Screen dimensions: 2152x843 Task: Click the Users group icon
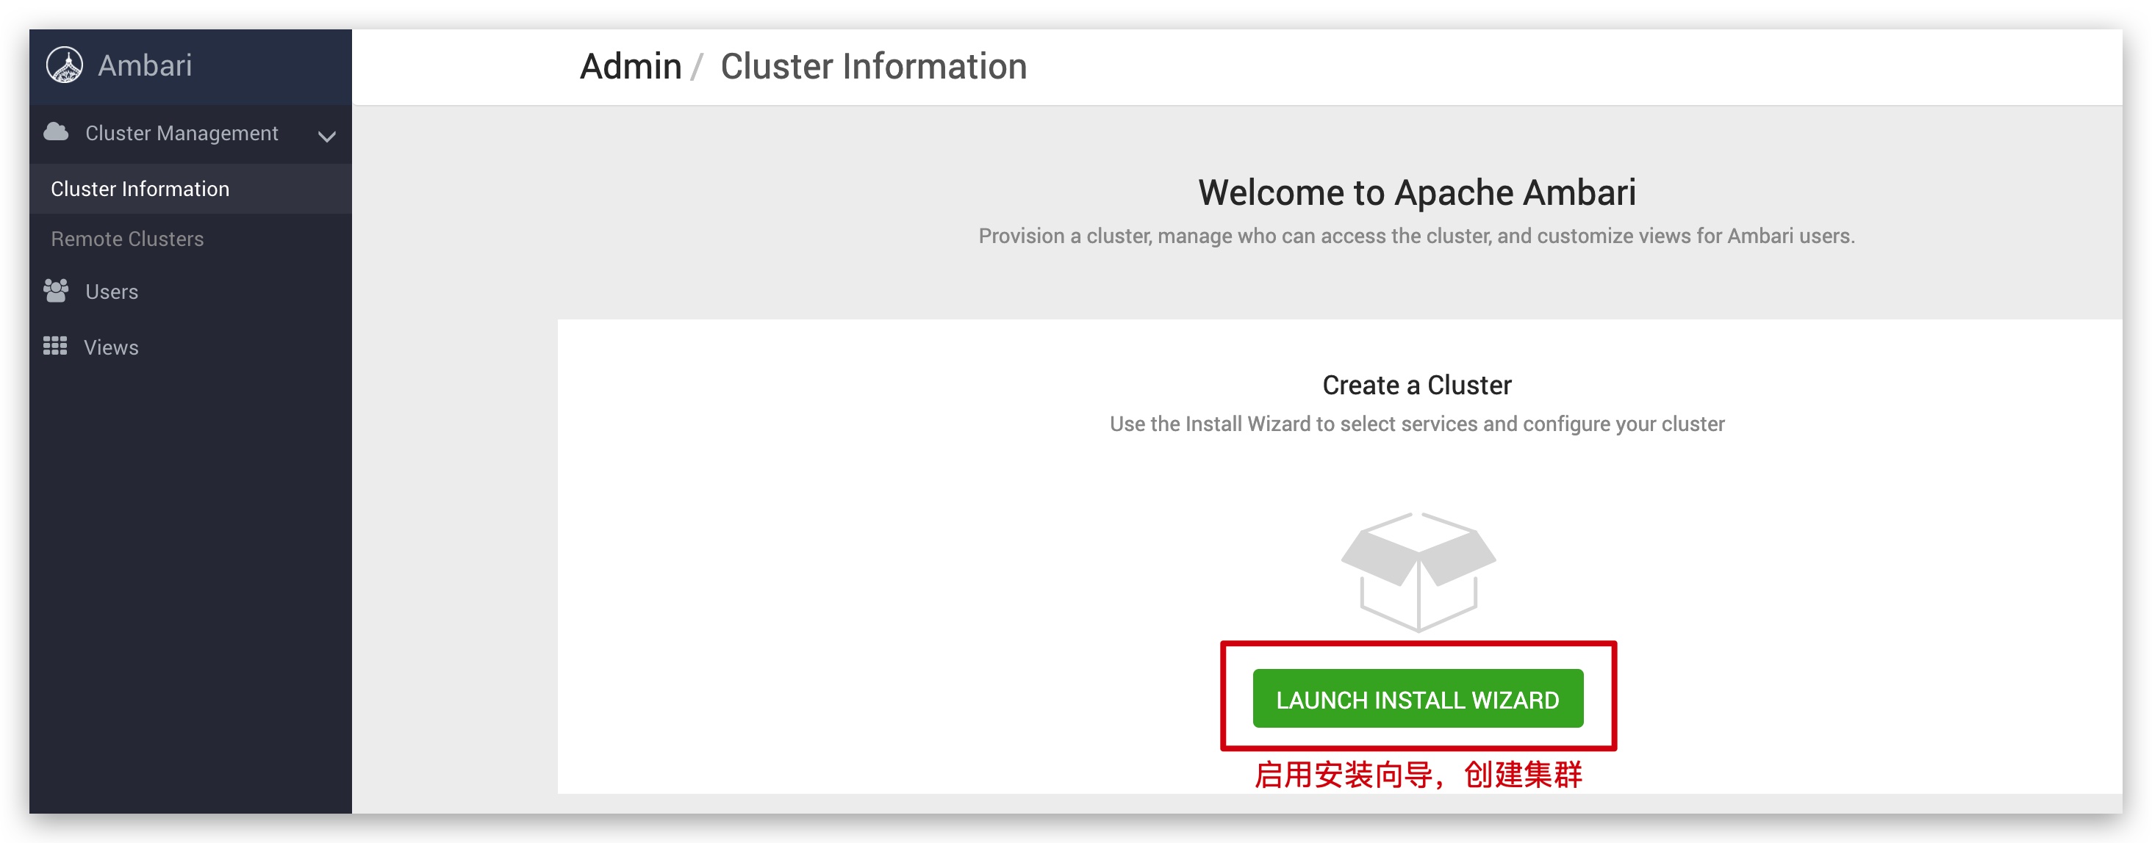point(56,291)
